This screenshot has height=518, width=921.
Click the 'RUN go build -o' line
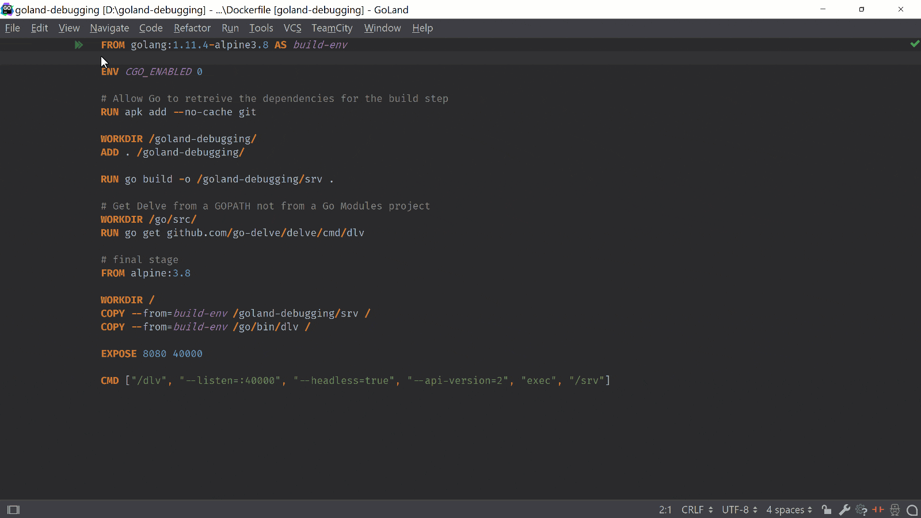pyautogui.click(x=217, y=180)
